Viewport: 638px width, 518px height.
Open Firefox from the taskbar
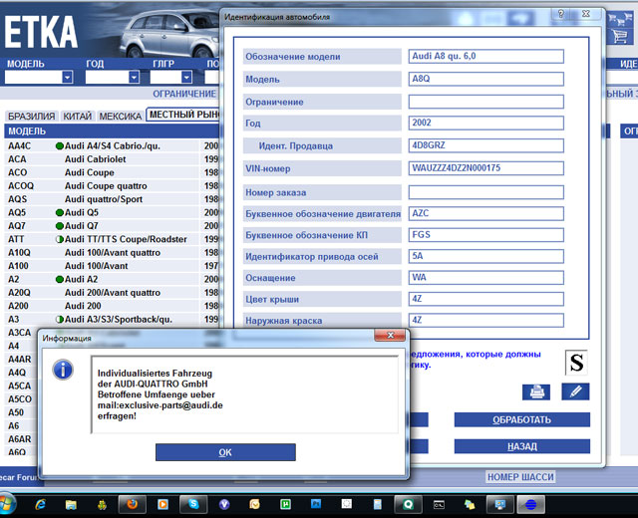[132, 505]
